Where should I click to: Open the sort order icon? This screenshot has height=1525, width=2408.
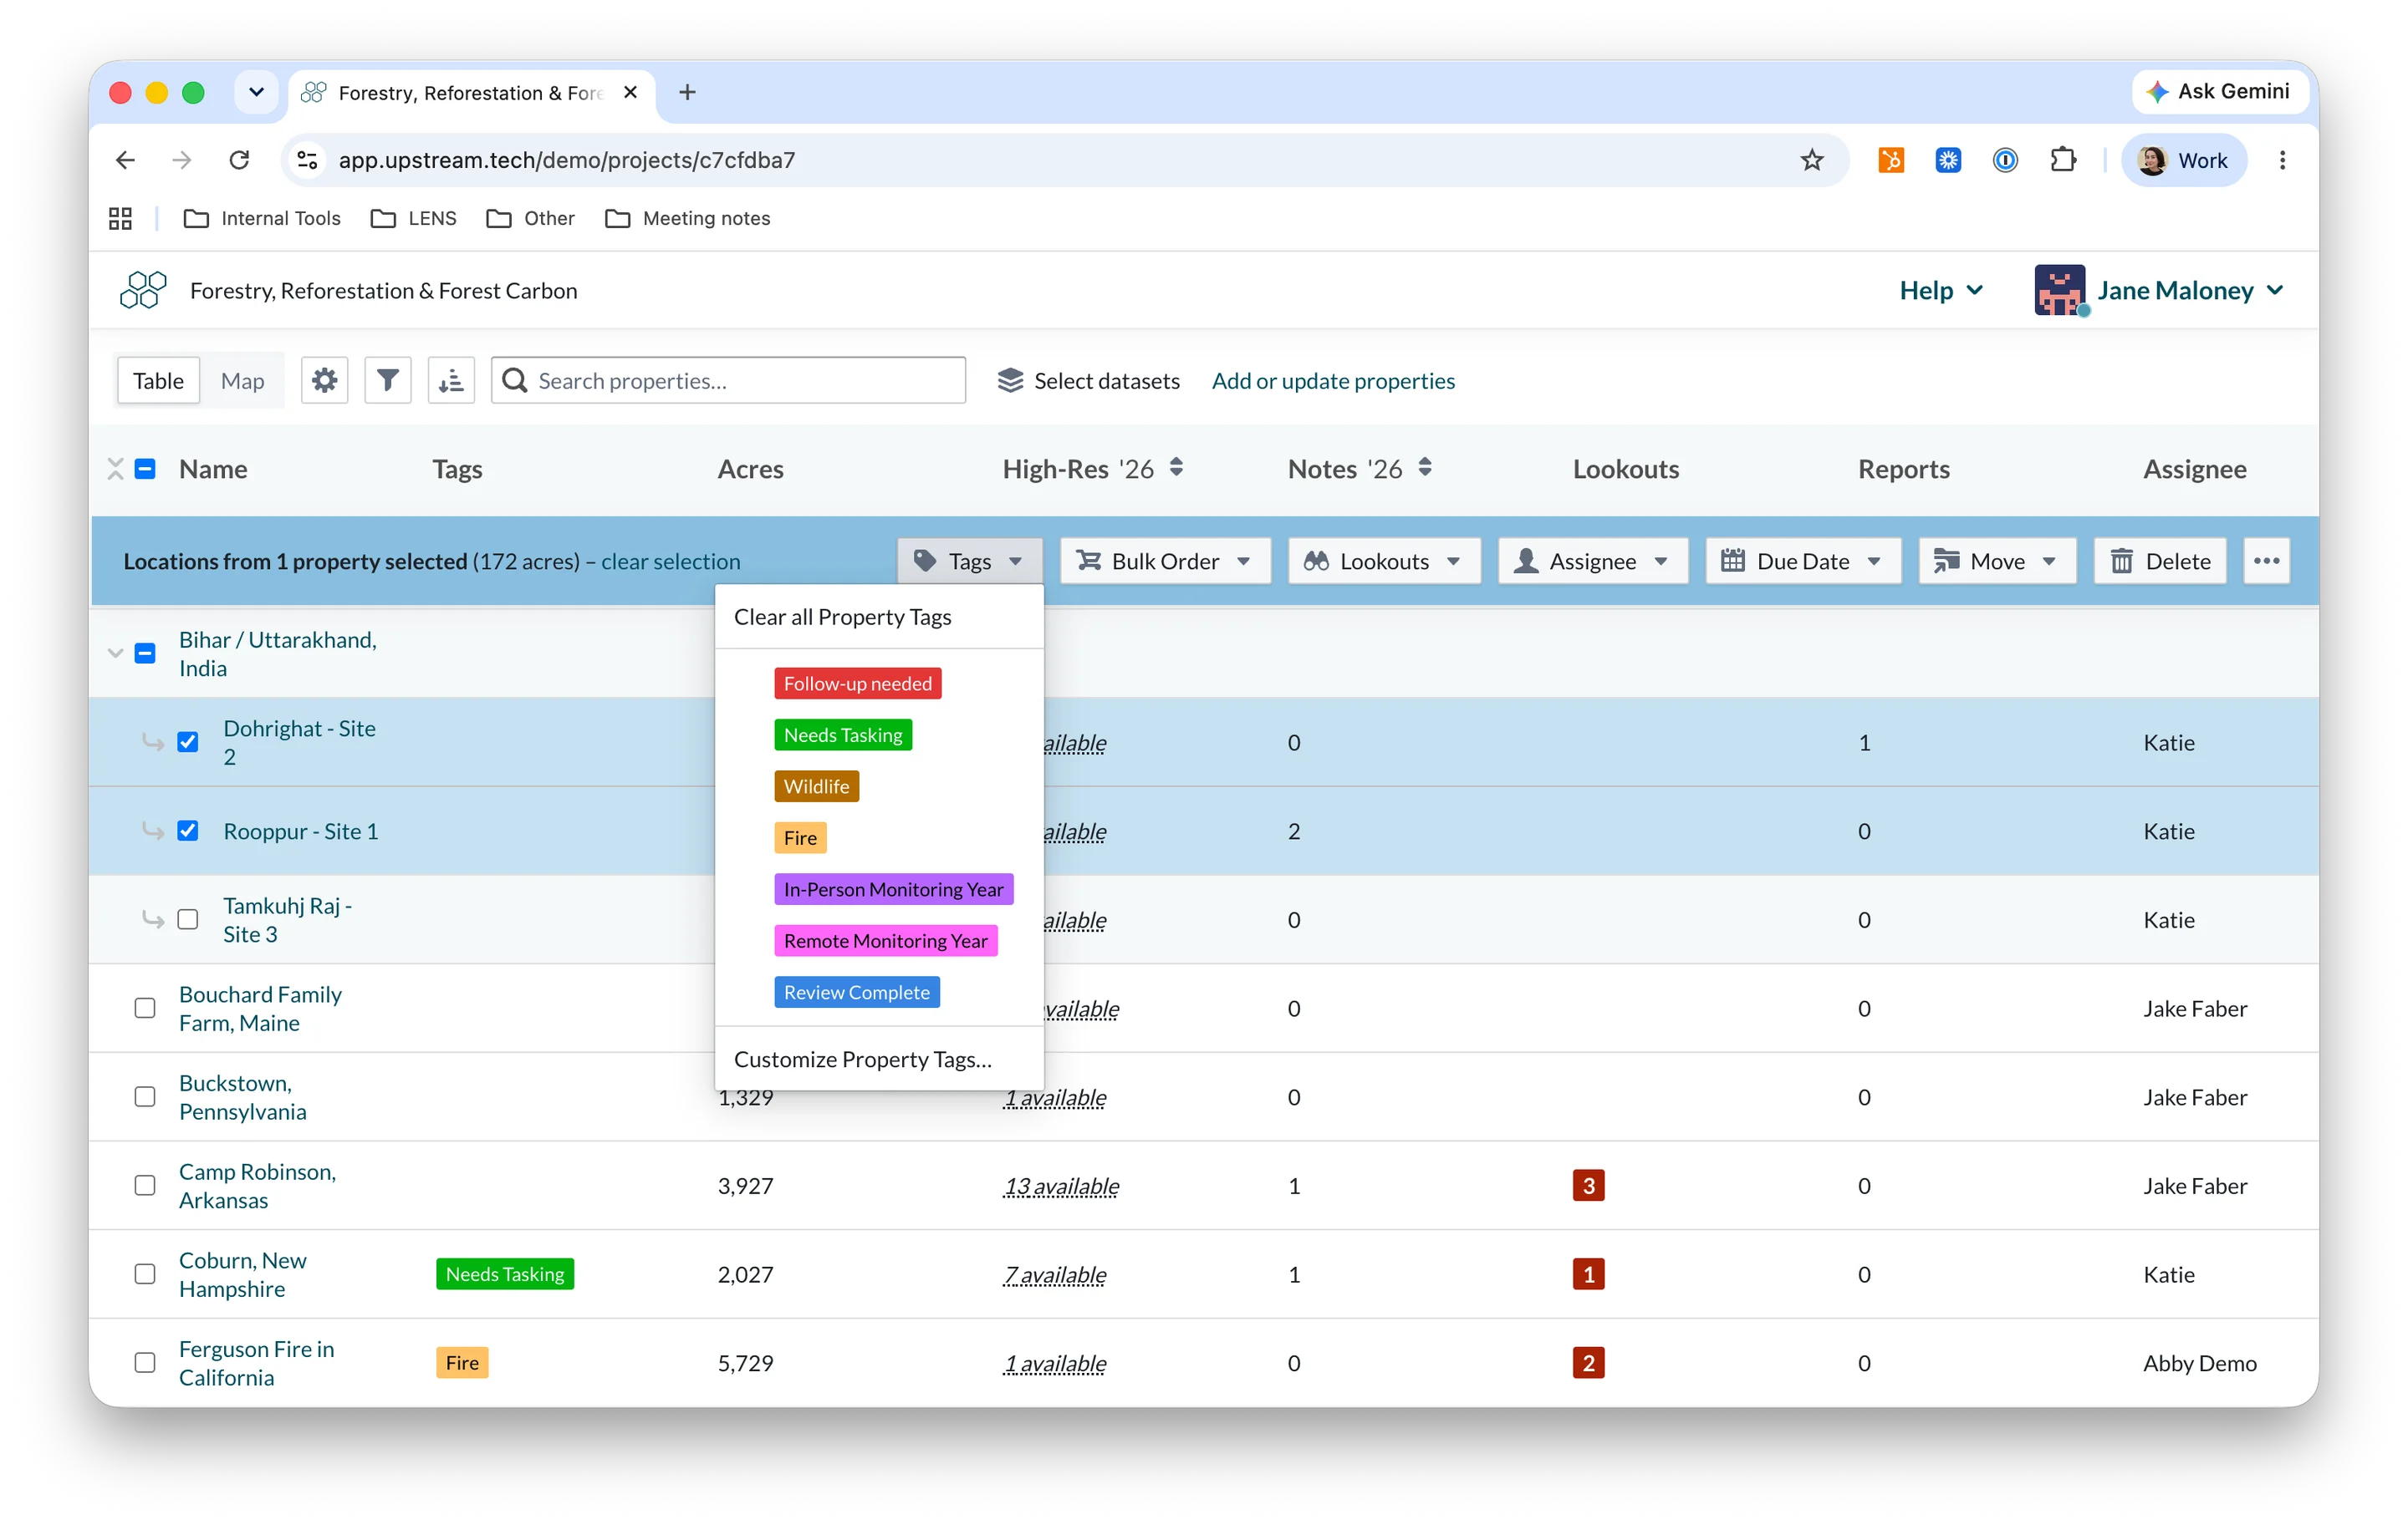[x=451, y=381]
